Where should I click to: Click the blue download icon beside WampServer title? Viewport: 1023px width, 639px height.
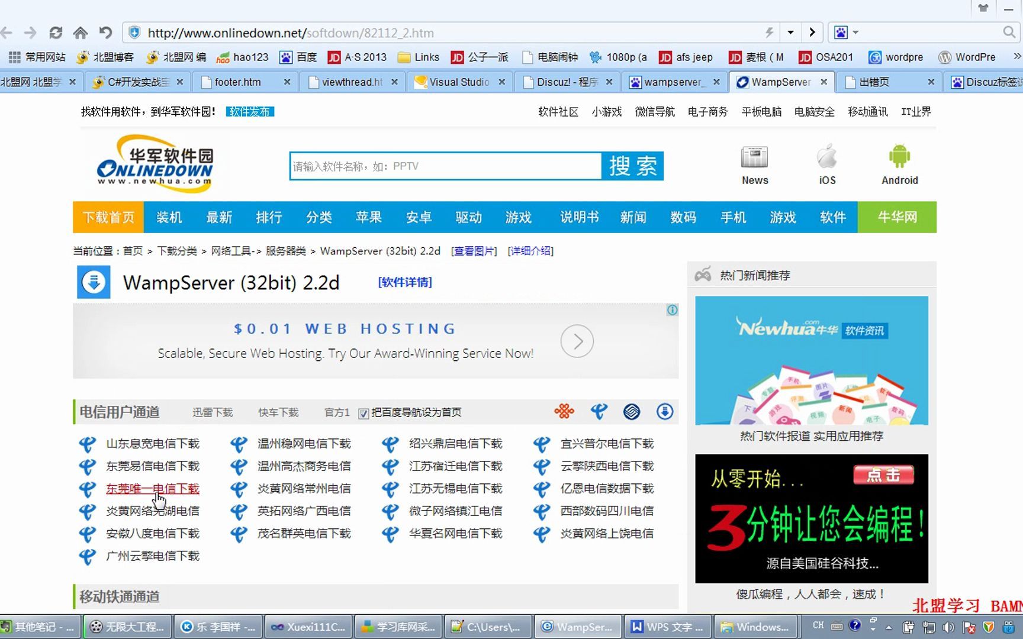(94, 282)
